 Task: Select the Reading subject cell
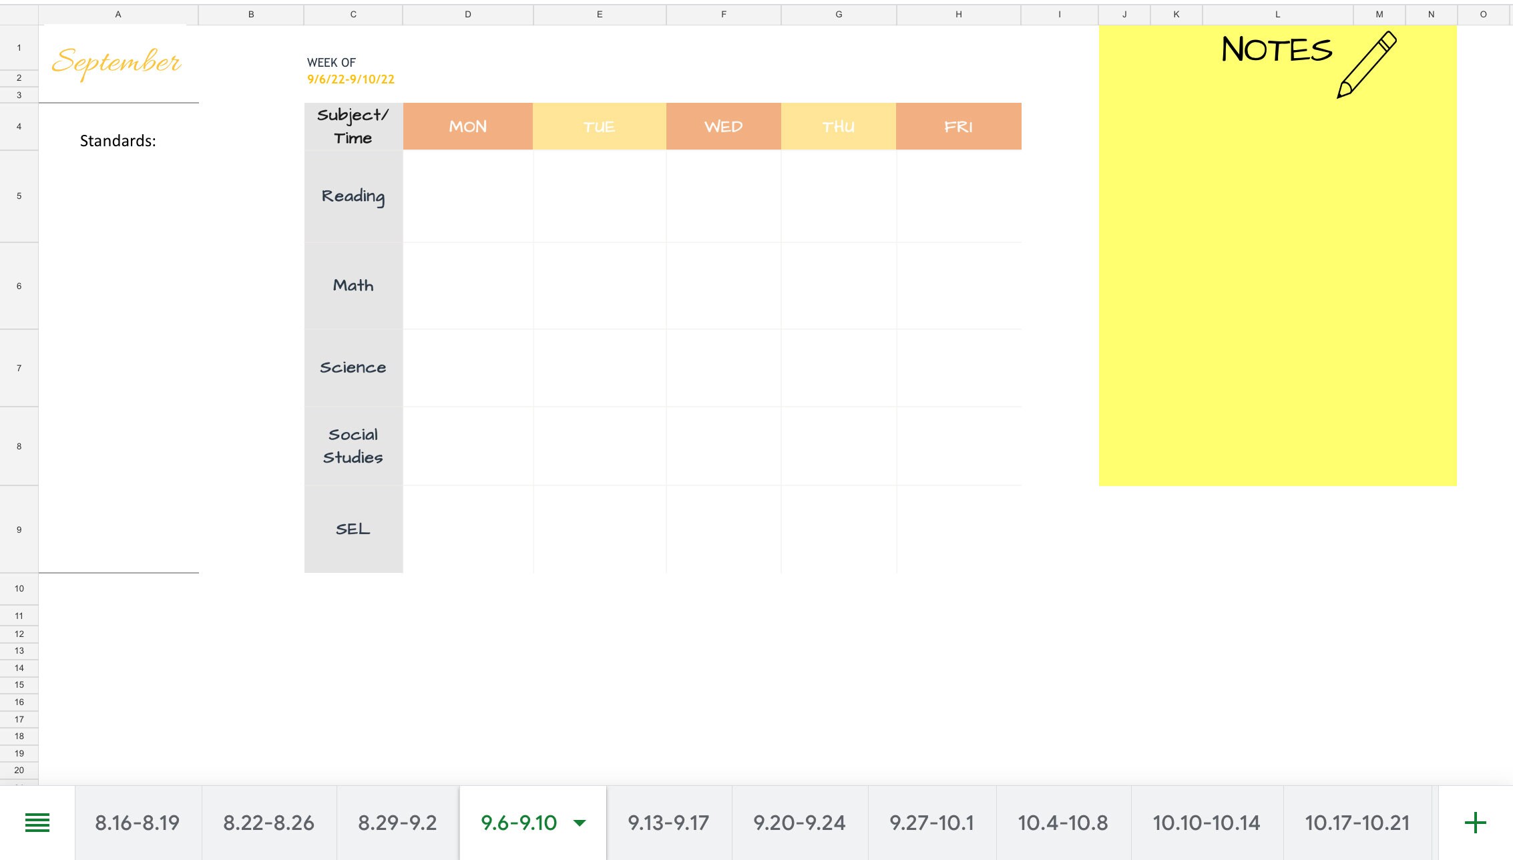pos(353,196)
